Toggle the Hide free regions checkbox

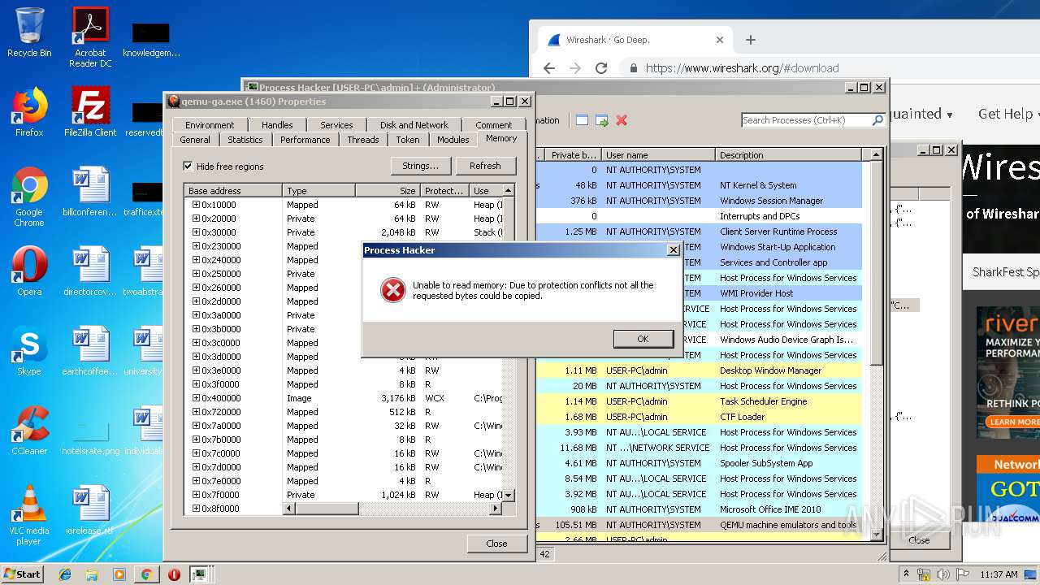[x=188, y=166]
